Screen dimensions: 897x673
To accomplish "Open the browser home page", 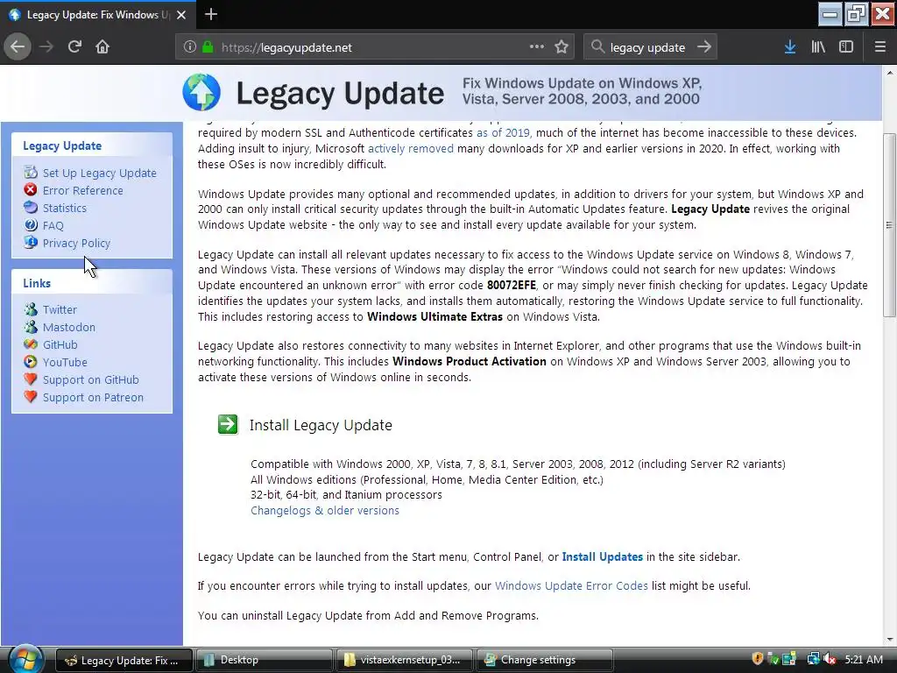I will click(x=102, y=47).
